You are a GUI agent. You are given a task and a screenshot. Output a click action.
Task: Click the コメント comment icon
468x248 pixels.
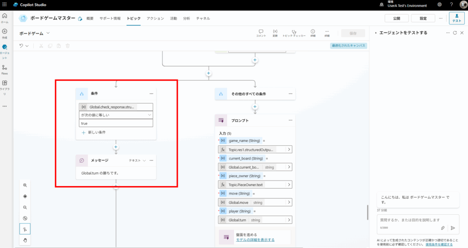click(x=261, y=33)
